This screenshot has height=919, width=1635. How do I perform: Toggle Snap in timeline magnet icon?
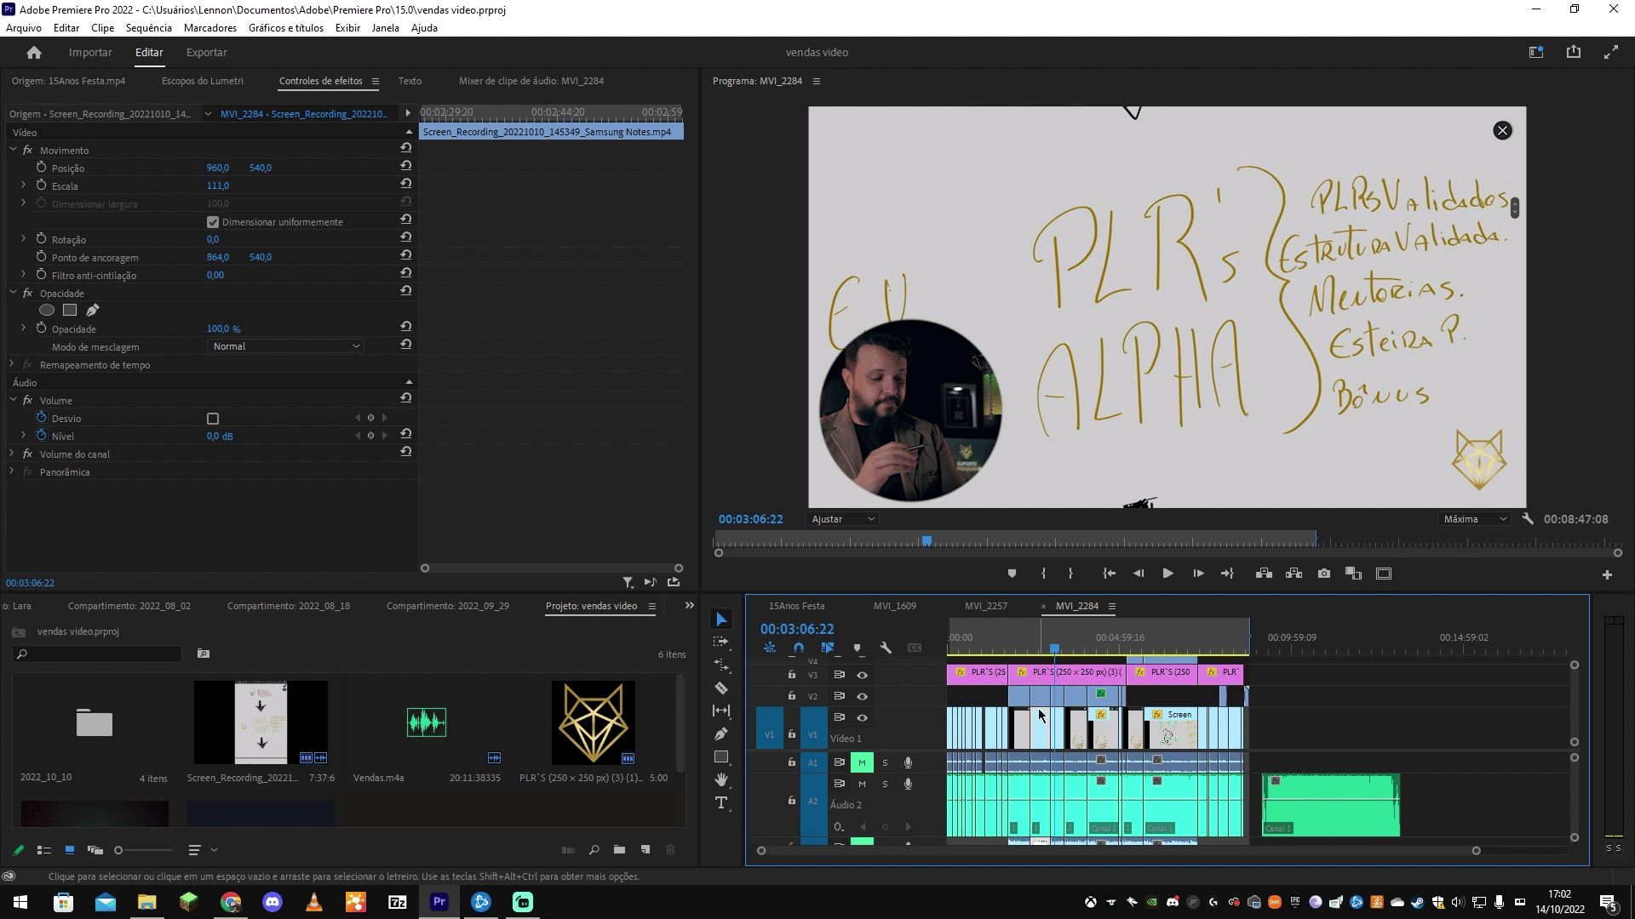(798, 648)
